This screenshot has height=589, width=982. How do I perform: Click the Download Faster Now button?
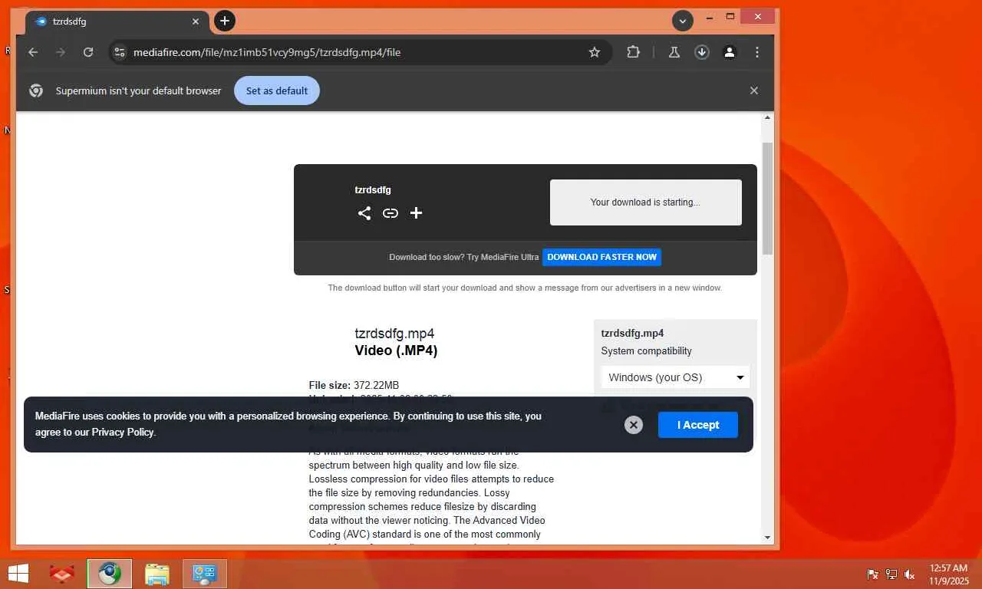coord(602,257)
